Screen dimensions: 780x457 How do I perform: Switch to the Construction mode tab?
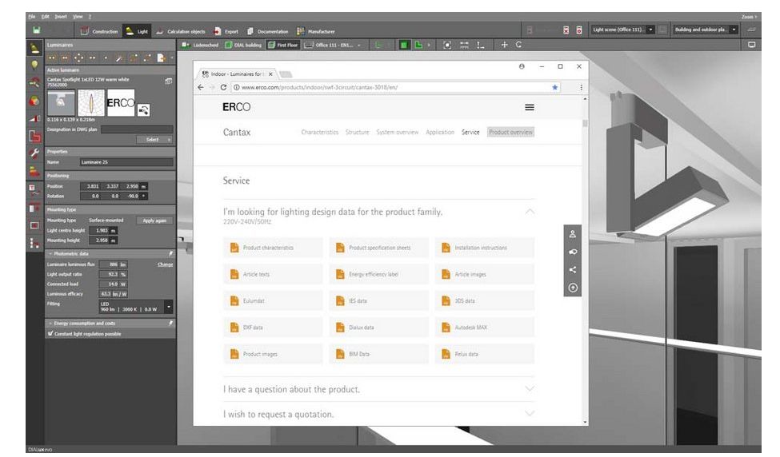click(x=99, y=31)
